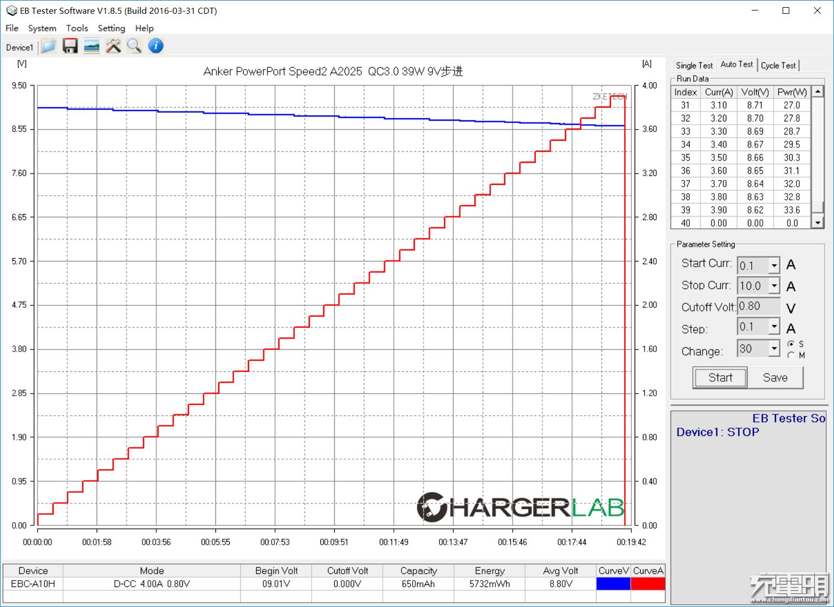Expand the Start Curr dropdown

pyautogui.click(x=774, y=265)
